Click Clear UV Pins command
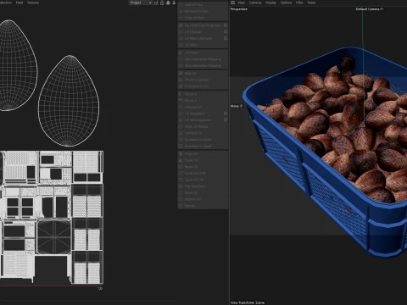The height and width of the screenshot is (305, 407). click(x=203, y=18)
